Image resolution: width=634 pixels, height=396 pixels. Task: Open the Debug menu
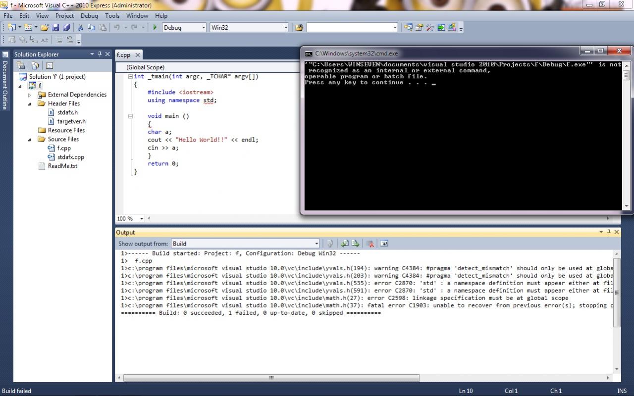89,15
